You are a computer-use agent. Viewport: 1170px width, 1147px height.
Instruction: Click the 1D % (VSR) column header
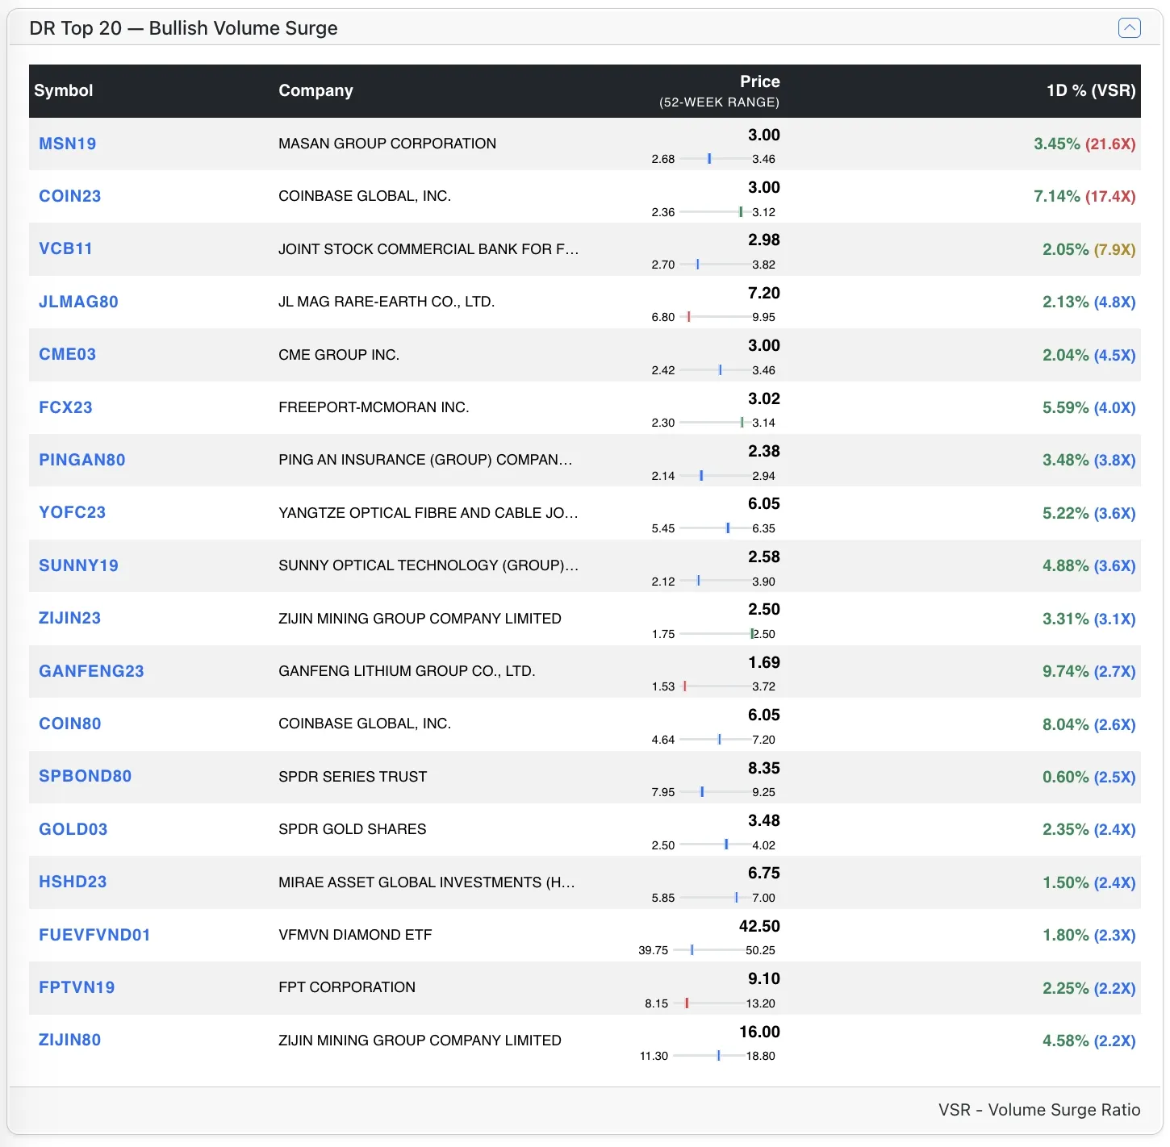click(x=1091, y=90)
